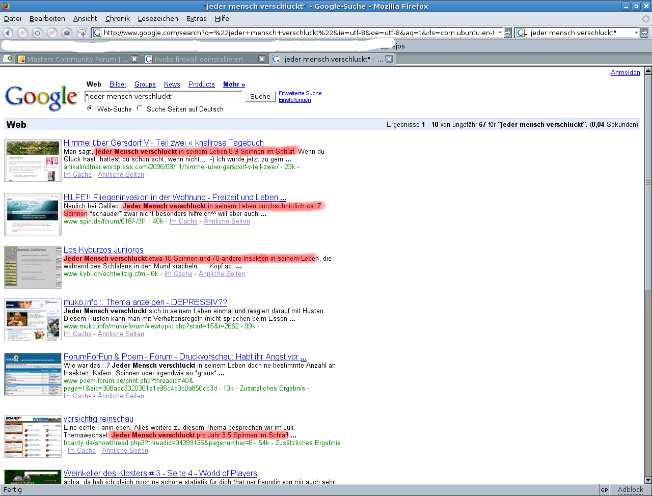This screenshot has width=652, height=496.
Task: Go to the Home page icon
Action: [67, 33]
